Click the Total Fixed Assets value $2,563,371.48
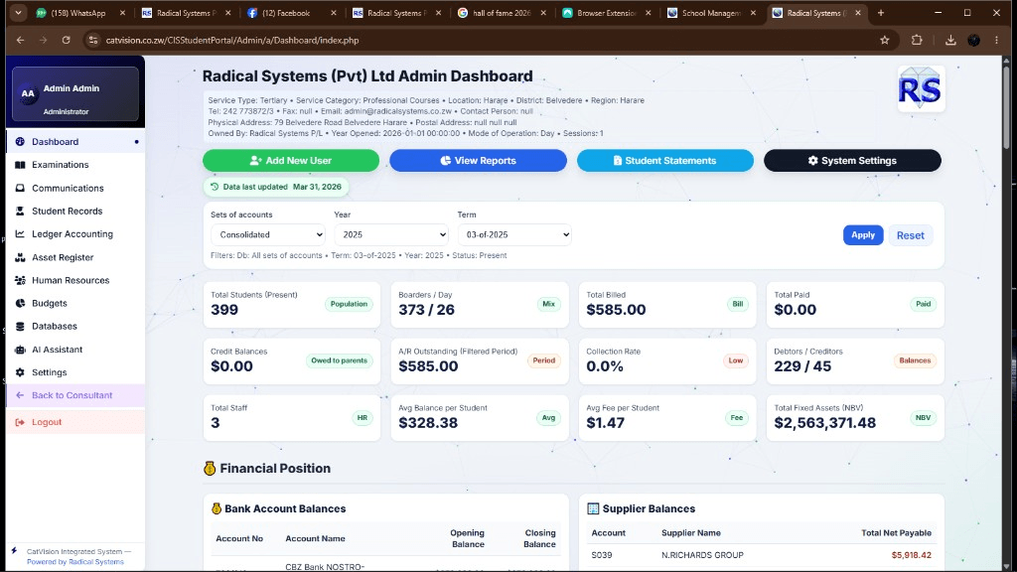 click(x=824, y=423)
